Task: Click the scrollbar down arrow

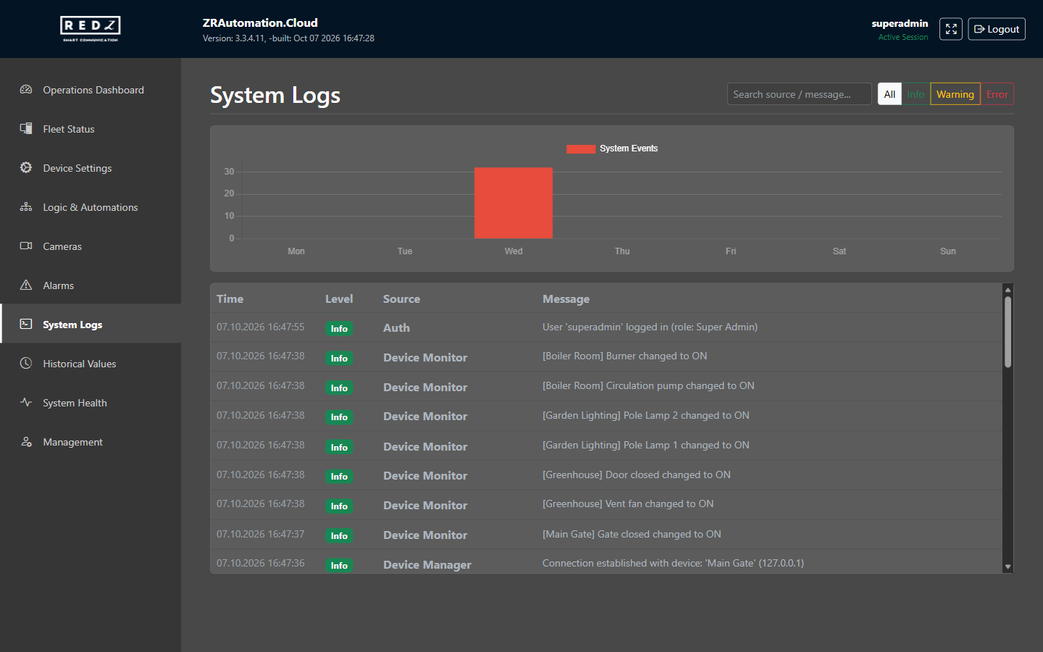Action: [x=1008, y=567]
